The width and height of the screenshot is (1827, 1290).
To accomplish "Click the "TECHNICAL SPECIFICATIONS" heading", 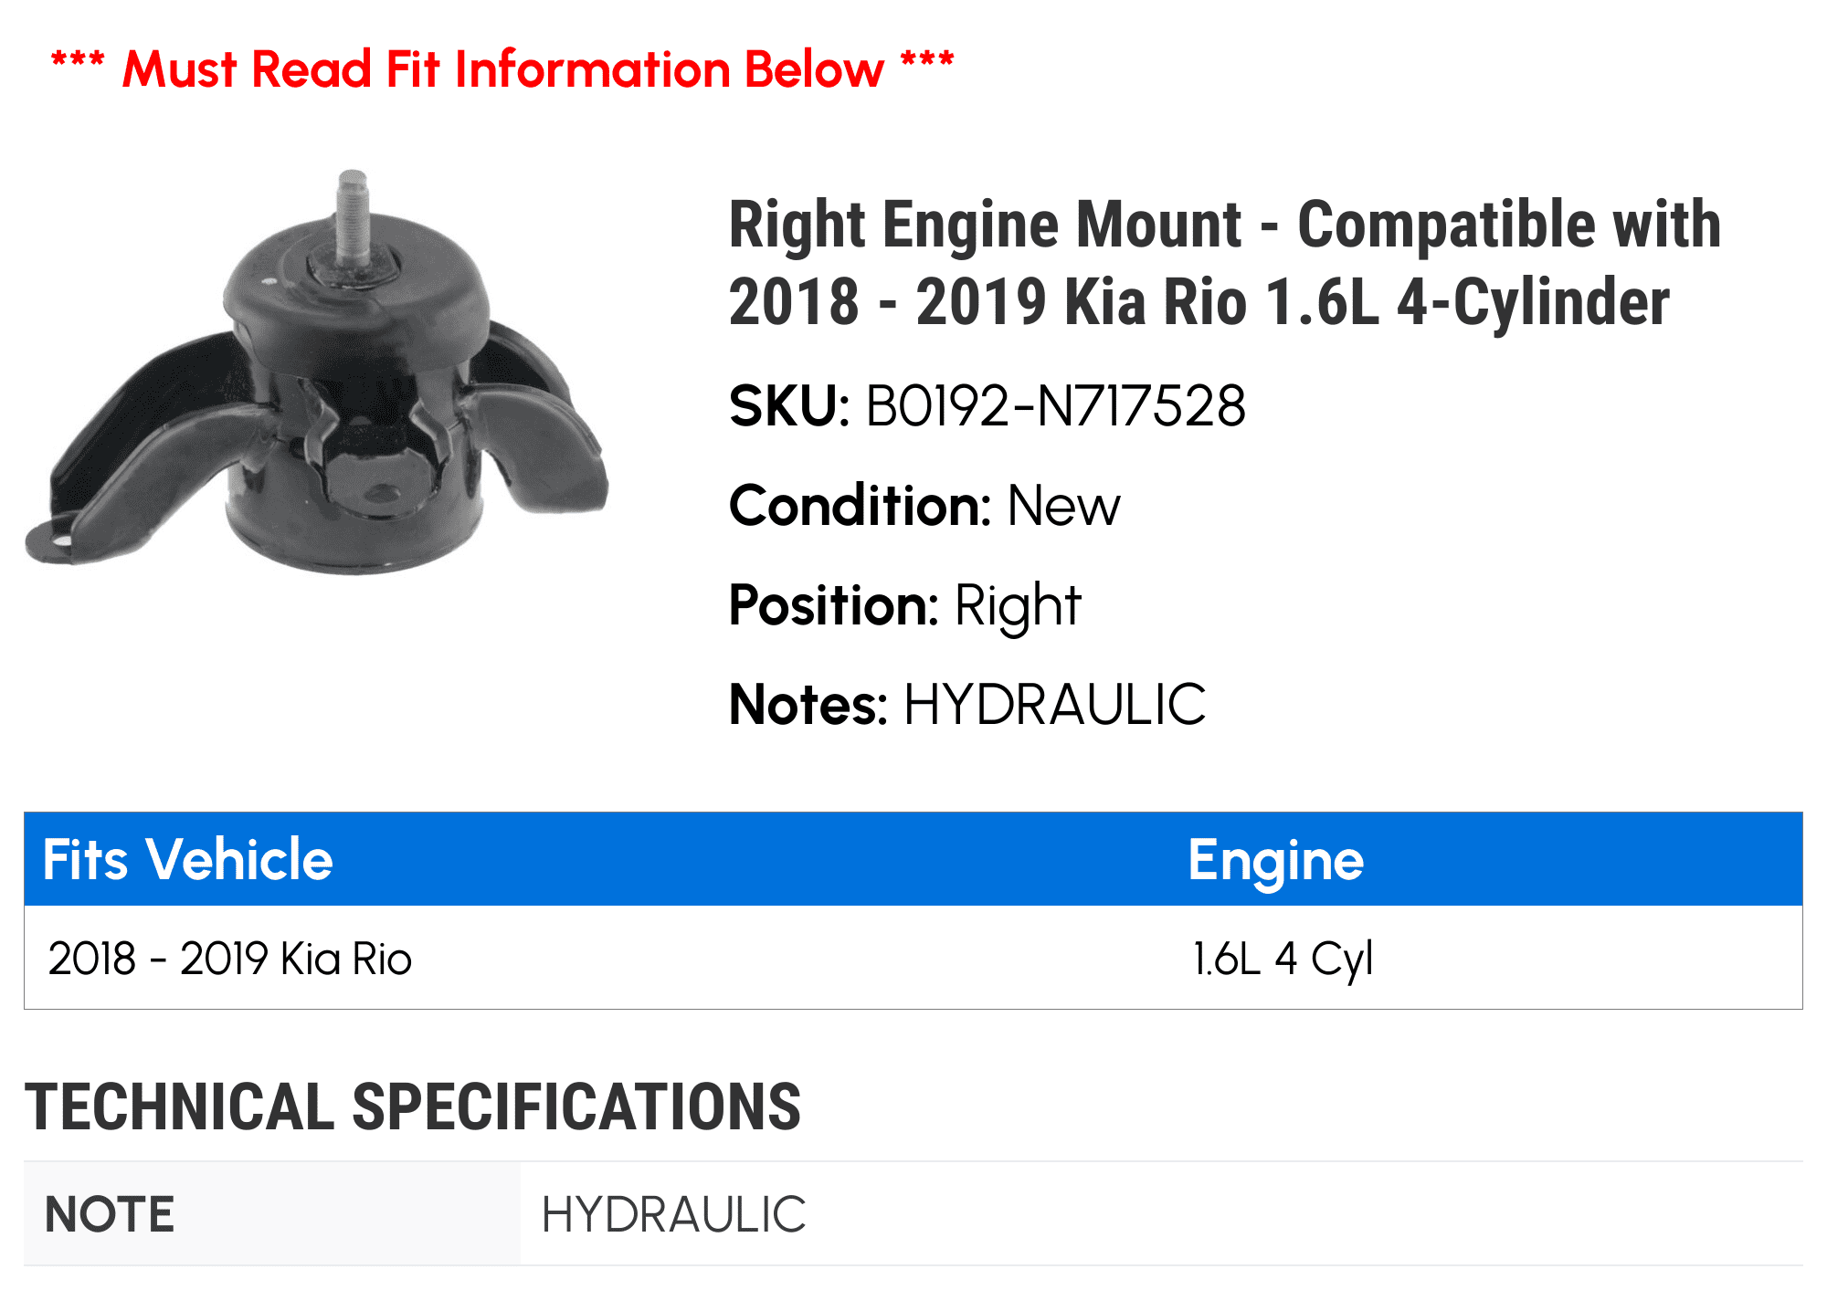I will (413, 1107).
